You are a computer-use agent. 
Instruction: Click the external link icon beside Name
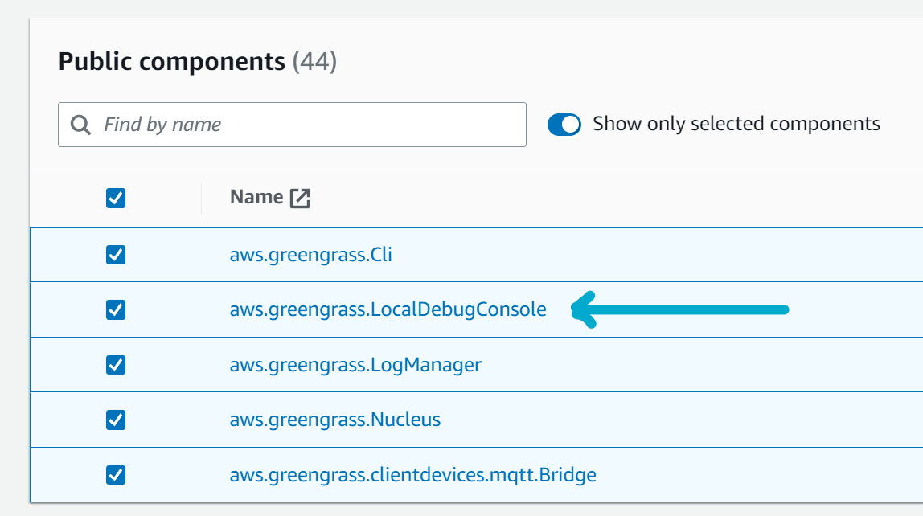(x=300, y=198)
